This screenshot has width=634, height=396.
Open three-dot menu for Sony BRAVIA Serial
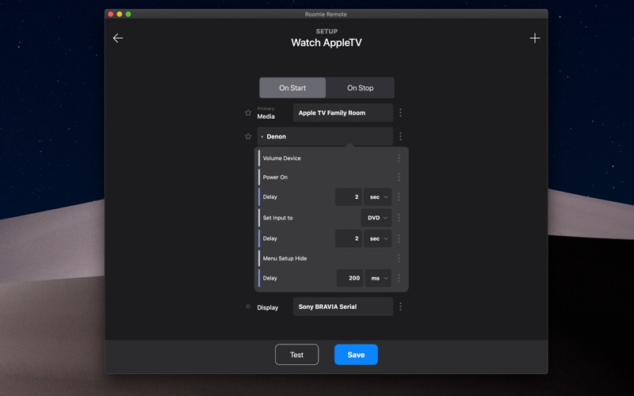400,307
